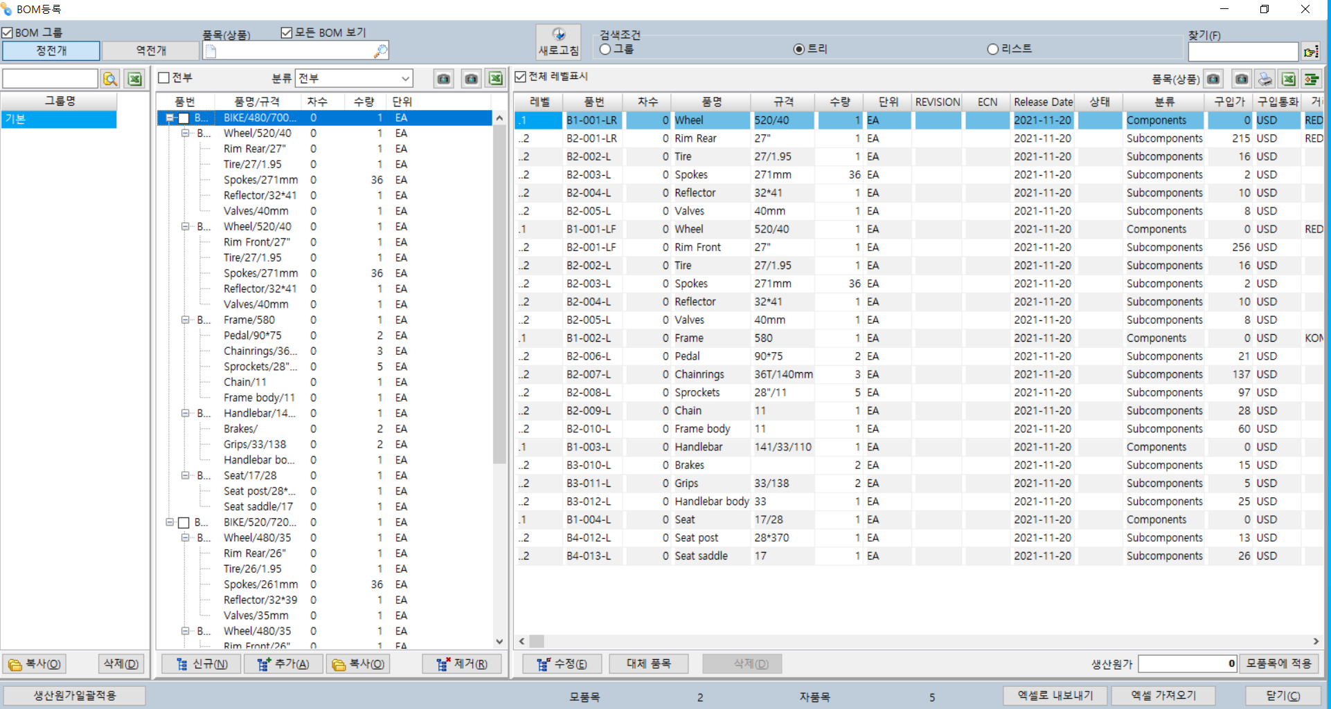Click the magnifier search icon in 품목(상품) field
The image size is (1331, 709).
[380, 51]
